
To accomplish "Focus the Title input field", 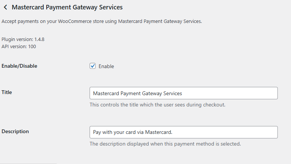I will (x=183, y=93).
